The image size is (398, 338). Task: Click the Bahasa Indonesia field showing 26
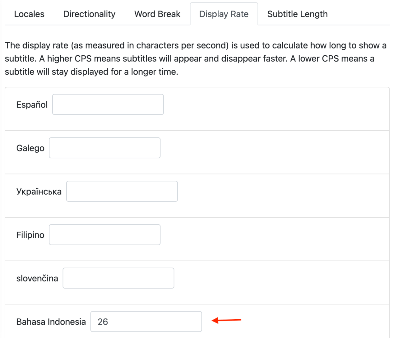tap(146, 321)
